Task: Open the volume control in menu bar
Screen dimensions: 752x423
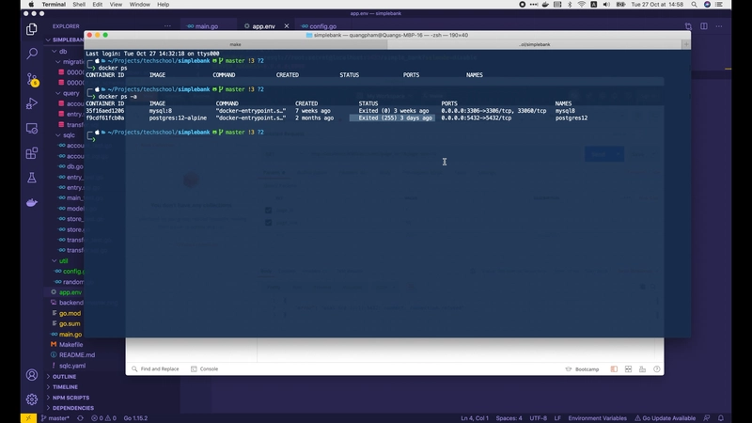Action: [606, 5]
